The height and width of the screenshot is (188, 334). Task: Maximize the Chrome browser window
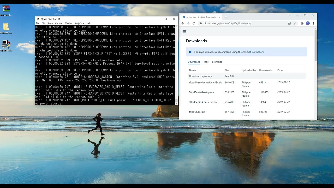[x=305, y=15]
